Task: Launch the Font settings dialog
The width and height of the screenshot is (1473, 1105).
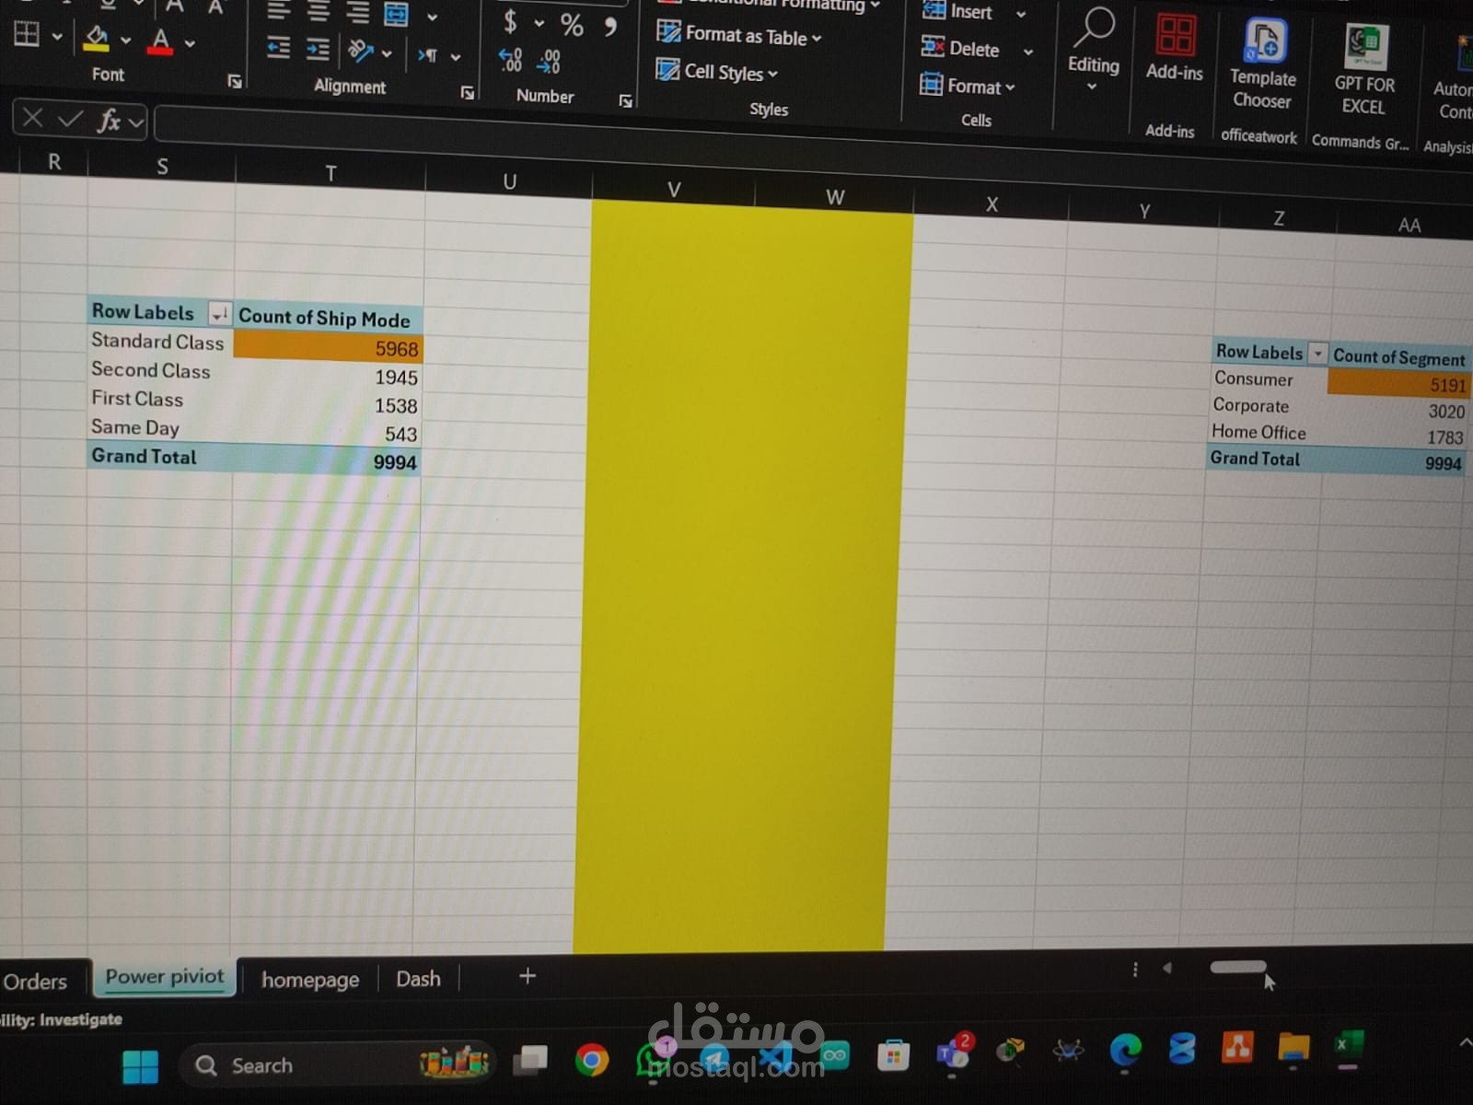Action: [235, 81]
